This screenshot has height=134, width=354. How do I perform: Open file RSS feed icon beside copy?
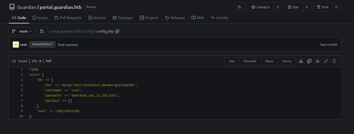click(x=318, y=61)
